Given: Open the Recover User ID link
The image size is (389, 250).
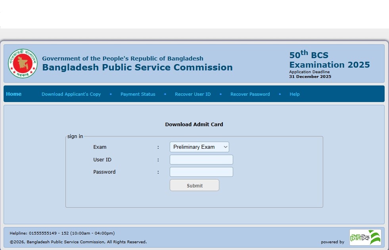Looking at the screenshot, I should [193, 94].
